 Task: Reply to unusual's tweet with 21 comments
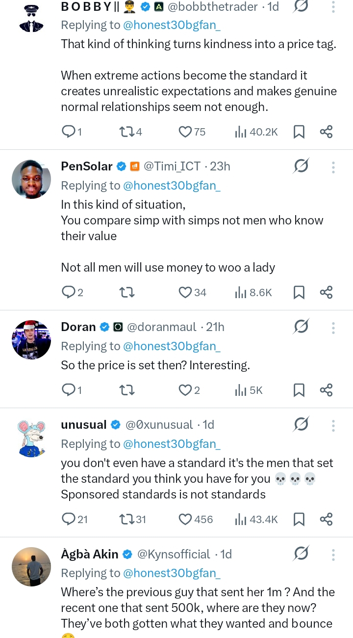click(68, 519)
